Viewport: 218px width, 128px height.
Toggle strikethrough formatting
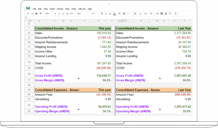[110, 14]
